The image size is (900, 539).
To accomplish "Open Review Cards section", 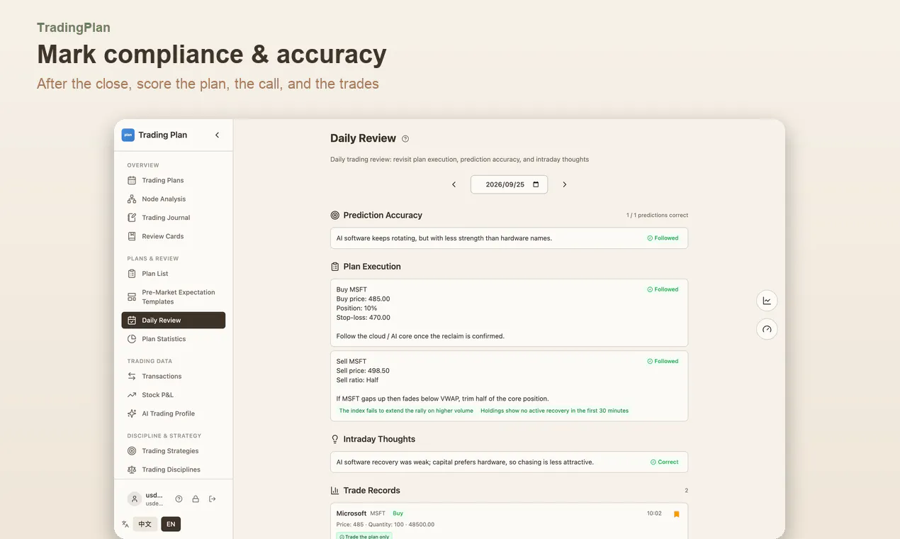I will [174, 236].
